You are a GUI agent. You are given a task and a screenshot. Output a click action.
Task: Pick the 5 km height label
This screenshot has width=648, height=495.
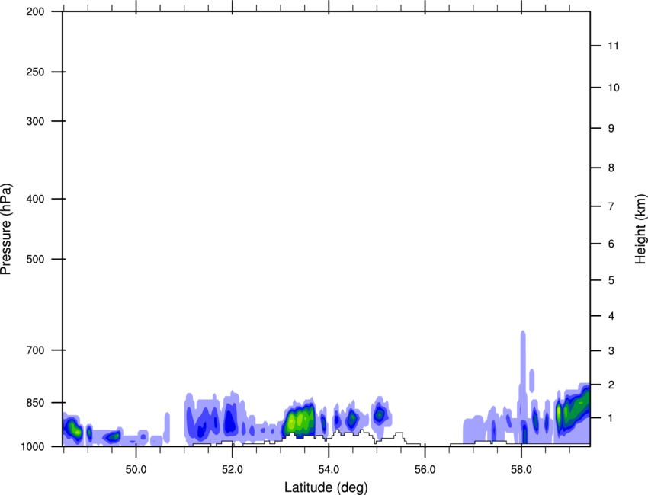611,280
